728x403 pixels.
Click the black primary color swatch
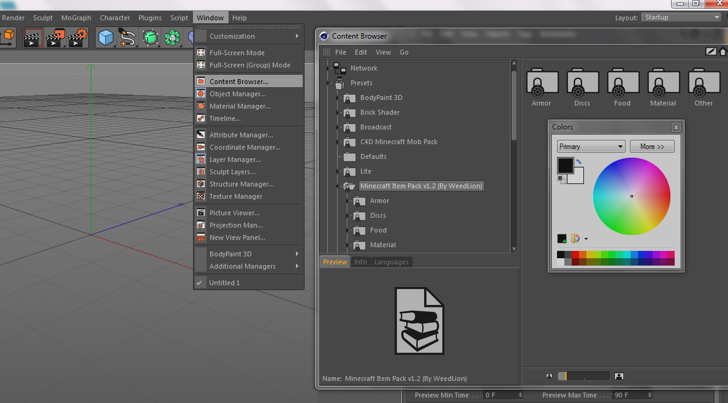pyautogui.click(x=566, y=166)
